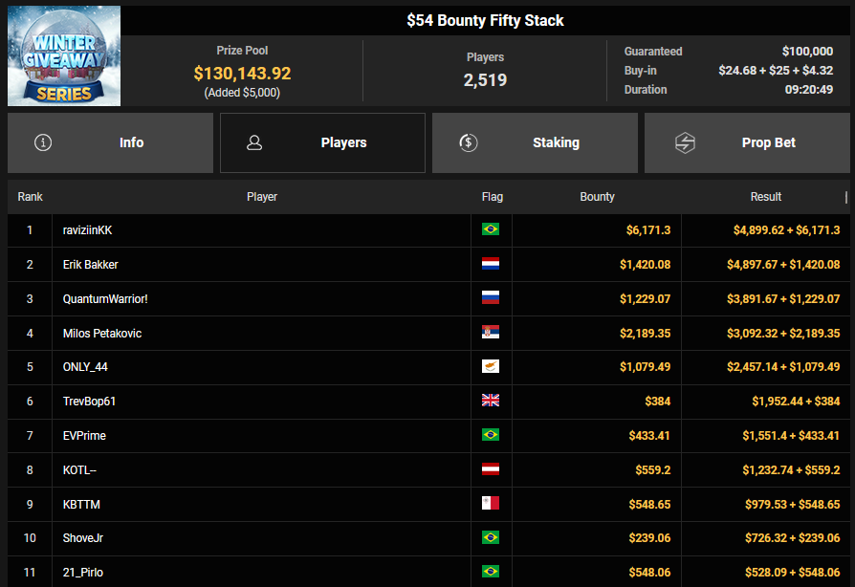Open the Winter Giveaway Series banner image
The width and height of the screenshot is (855, 587).
(64, 55)
